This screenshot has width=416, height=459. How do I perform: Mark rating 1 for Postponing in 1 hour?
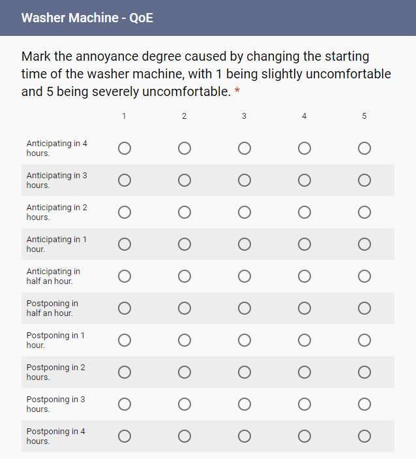[x=125, y=340]
